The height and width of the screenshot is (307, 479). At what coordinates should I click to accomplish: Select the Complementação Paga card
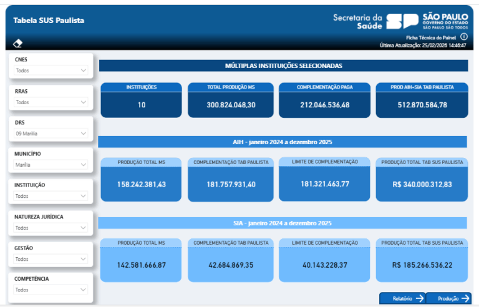[x=322, y=100]
